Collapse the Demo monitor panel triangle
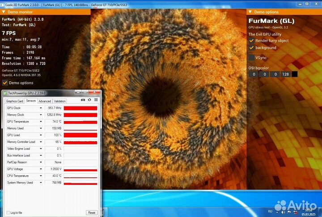This screenshot has height=217, width=322. tap(4, 12)
